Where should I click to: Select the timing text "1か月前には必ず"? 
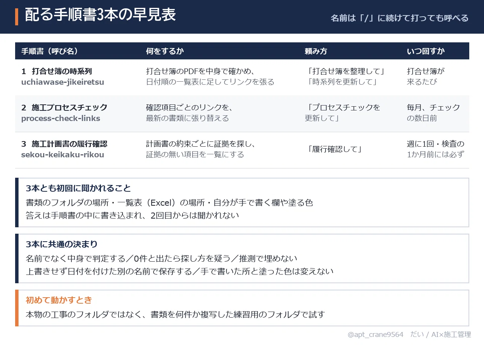click(436, 155)
